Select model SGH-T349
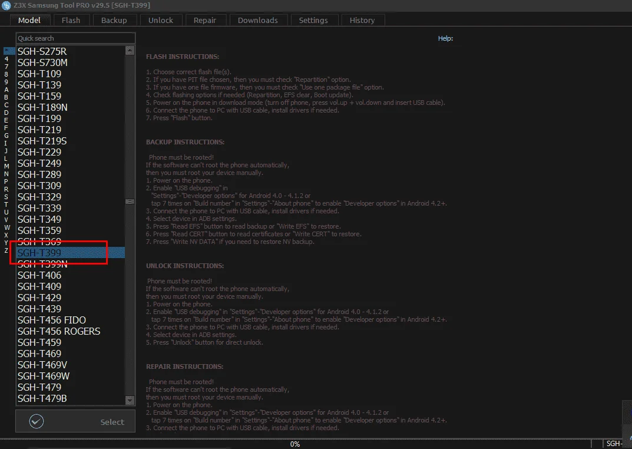Image resolution: width=632 pixels, height=449 pixels. tap(71, 219)
